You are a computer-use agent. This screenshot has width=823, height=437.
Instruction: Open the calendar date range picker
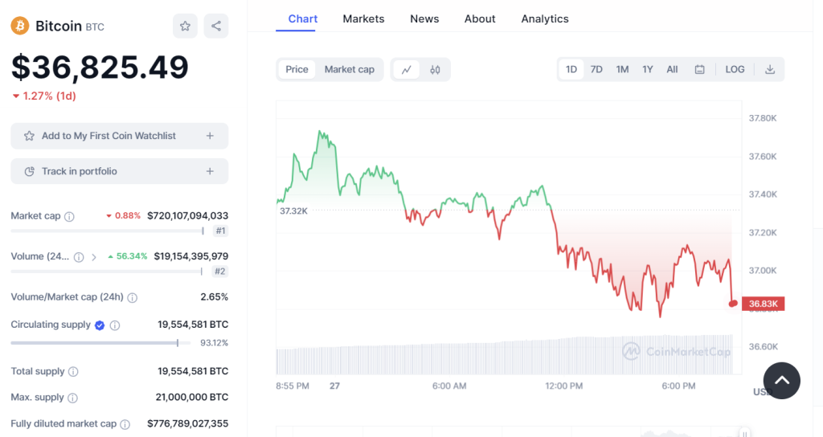tap(699, 70)
